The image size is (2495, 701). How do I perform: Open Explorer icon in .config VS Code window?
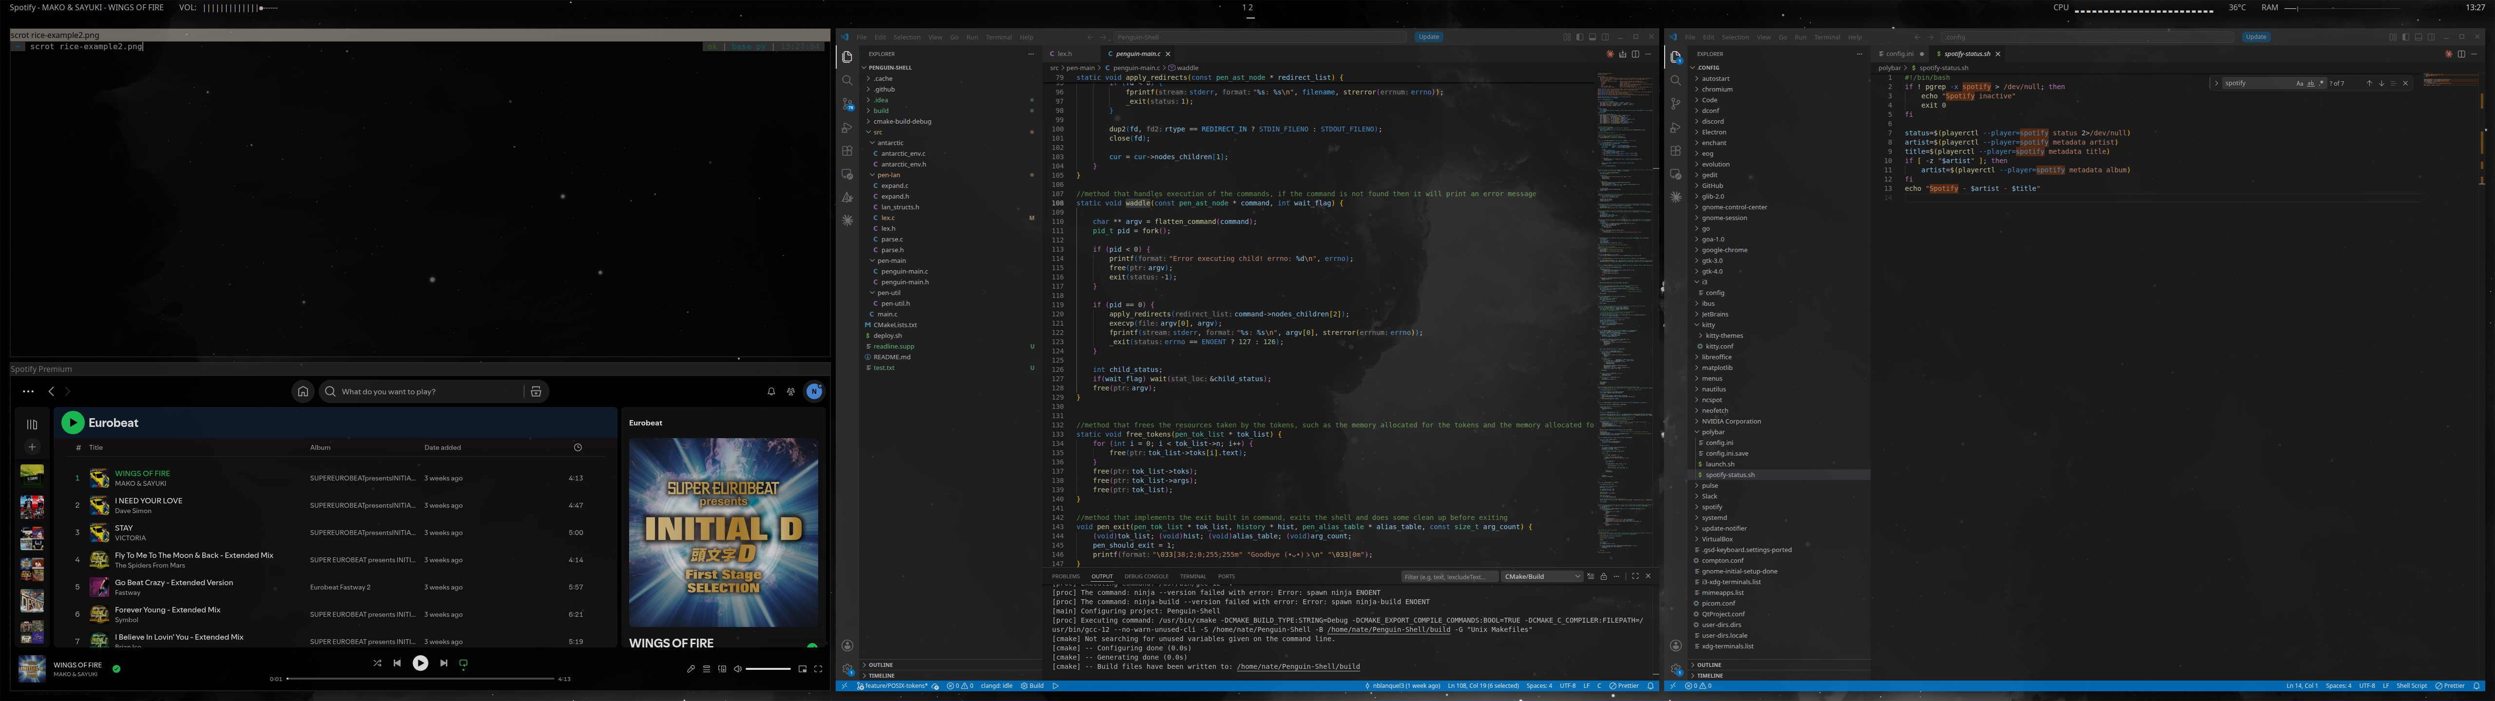[x=1676, y=57]
